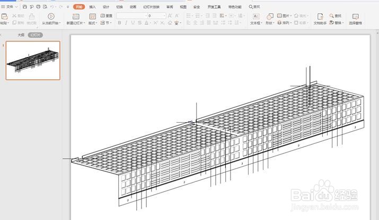Screen dimensions: 379x220
Task: Switch to the Slide Show ribbon tab
Action: (x=151, y=7)
